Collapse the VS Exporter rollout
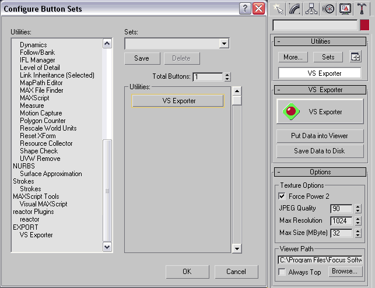 [x=320, y=90]
